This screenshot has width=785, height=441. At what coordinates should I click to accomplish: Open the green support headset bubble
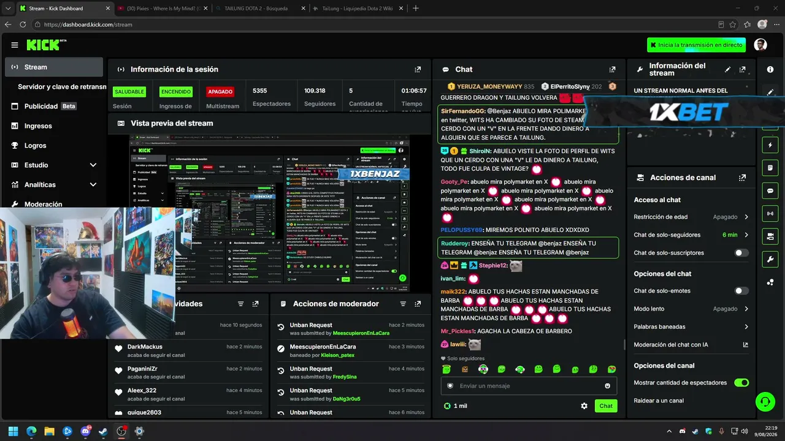click(x=765, y=402)
